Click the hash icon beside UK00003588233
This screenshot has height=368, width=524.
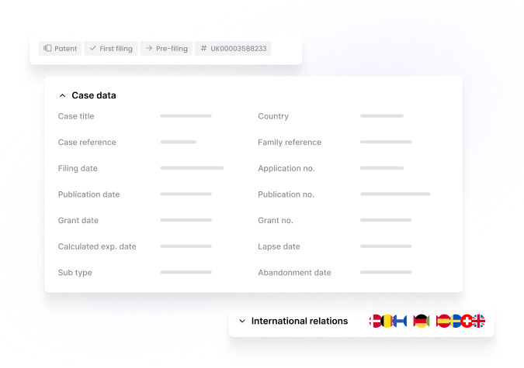click(x=203, y=48)
